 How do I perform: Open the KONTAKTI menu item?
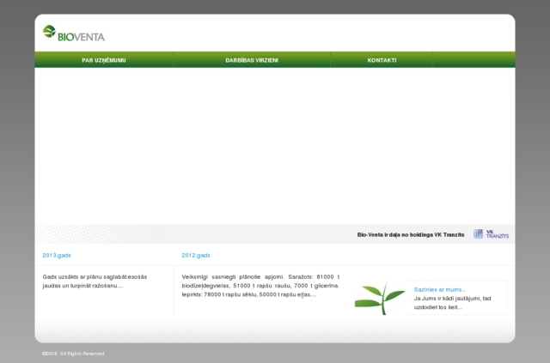382,60
